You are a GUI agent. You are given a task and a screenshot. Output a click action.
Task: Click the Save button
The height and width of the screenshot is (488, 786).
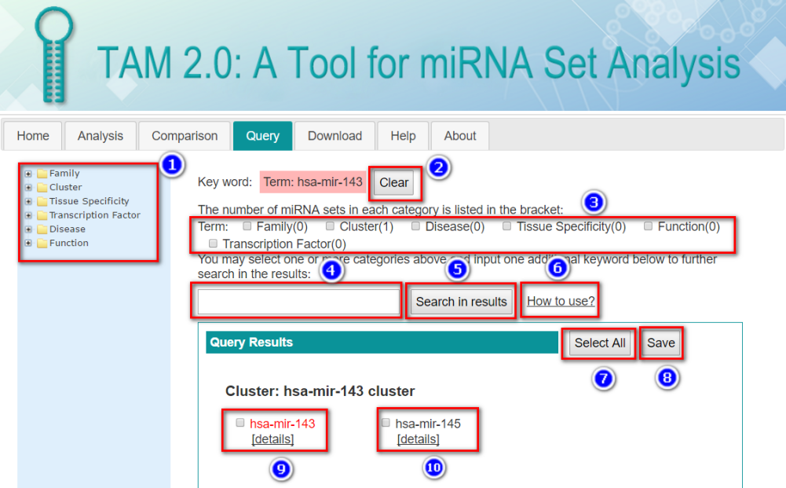pyautogui.click(x=660, y=343)
